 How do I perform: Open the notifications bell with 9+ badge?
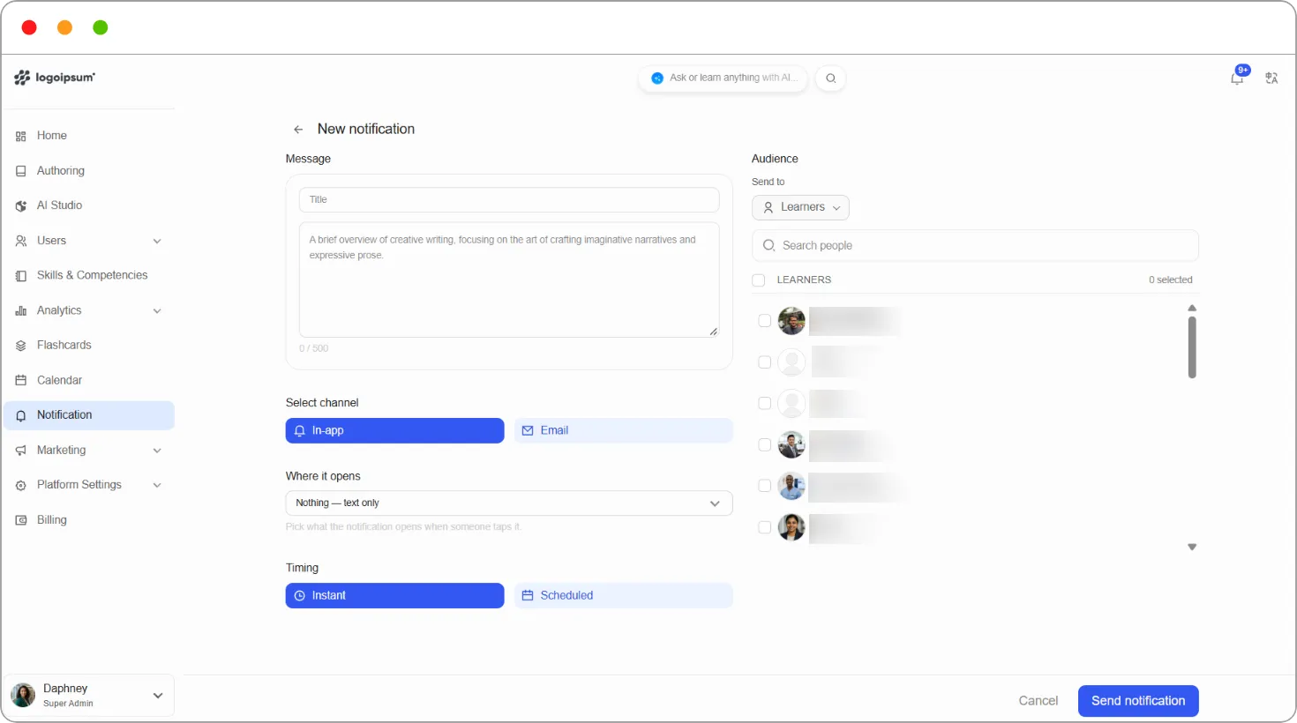(1238, 78)
